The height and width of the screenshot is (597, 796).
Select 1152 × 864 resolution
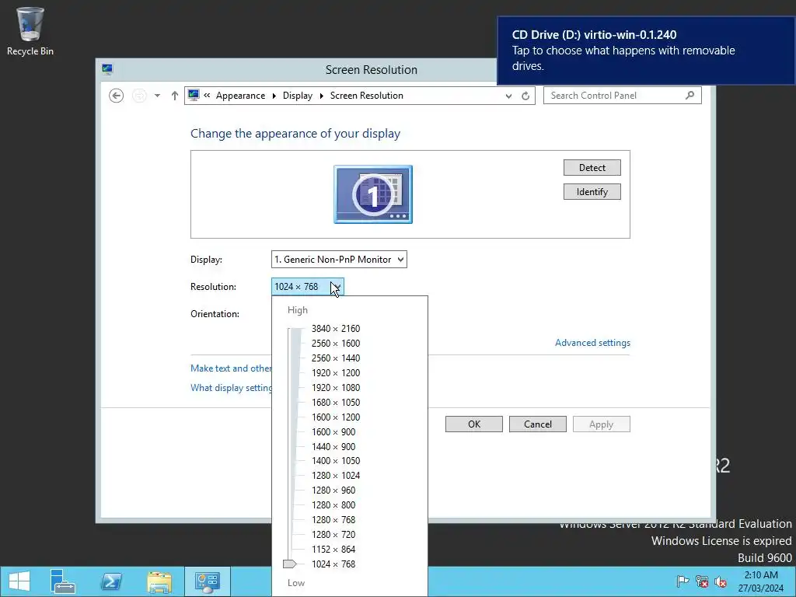tap(333, 549)
